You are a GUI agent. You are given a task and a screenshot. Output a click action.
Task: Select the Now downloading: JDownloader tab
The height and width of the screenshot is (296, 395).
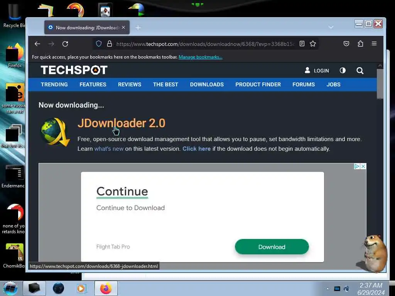[x=87, y=27]
